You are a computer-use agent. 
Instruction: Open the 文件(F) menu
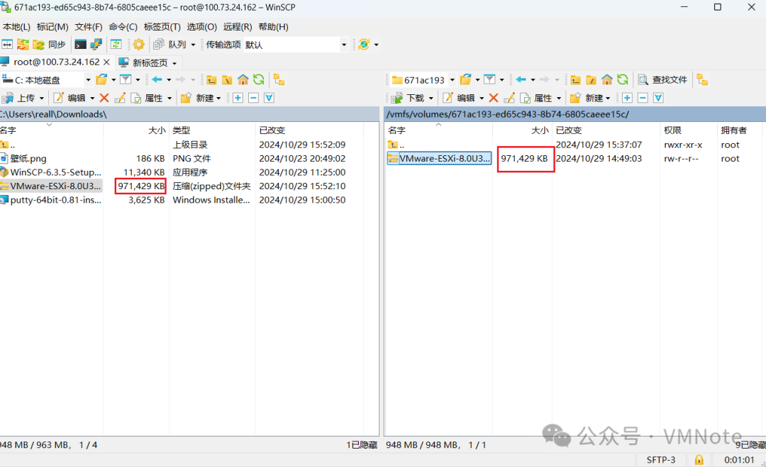[89, 27]
